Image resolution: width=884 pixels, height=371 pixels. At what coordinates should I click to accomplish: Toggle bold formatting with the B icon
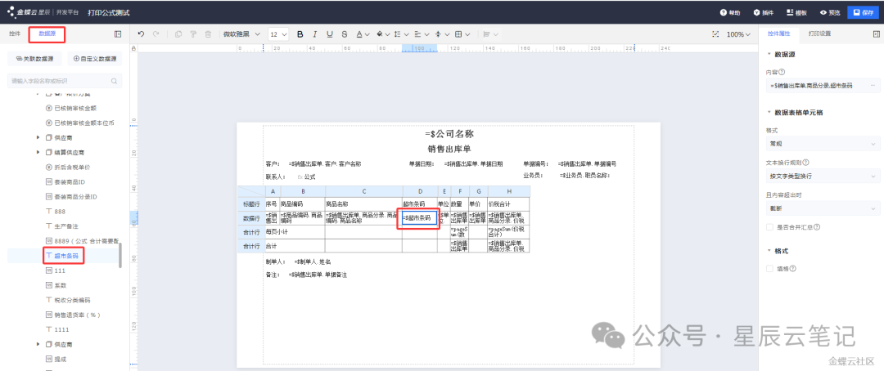click(x=300, y=34)
